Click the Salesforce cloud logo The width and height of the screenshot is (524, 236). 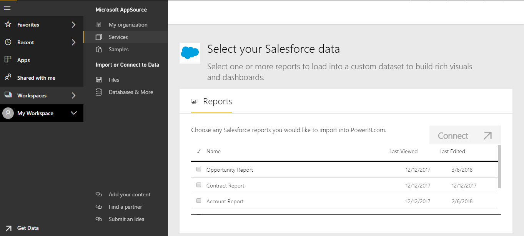tap(190, 53)
